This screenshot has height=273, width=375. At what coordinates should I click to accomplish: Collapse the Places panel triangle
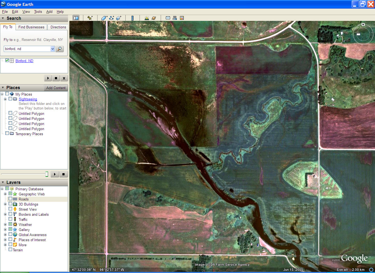3,88
